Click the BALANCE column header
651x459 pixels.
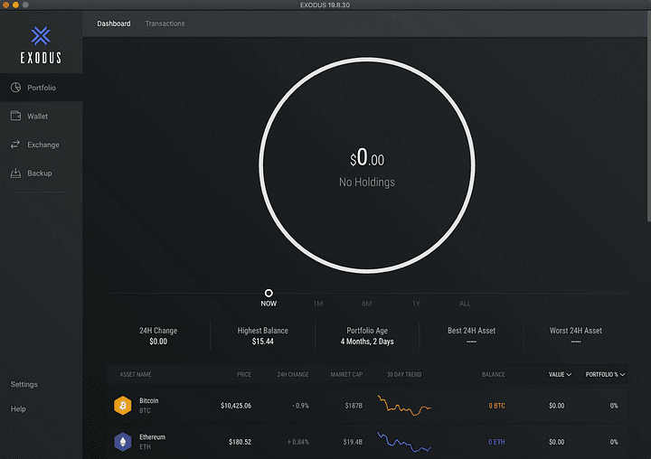(x=494, y=374)
